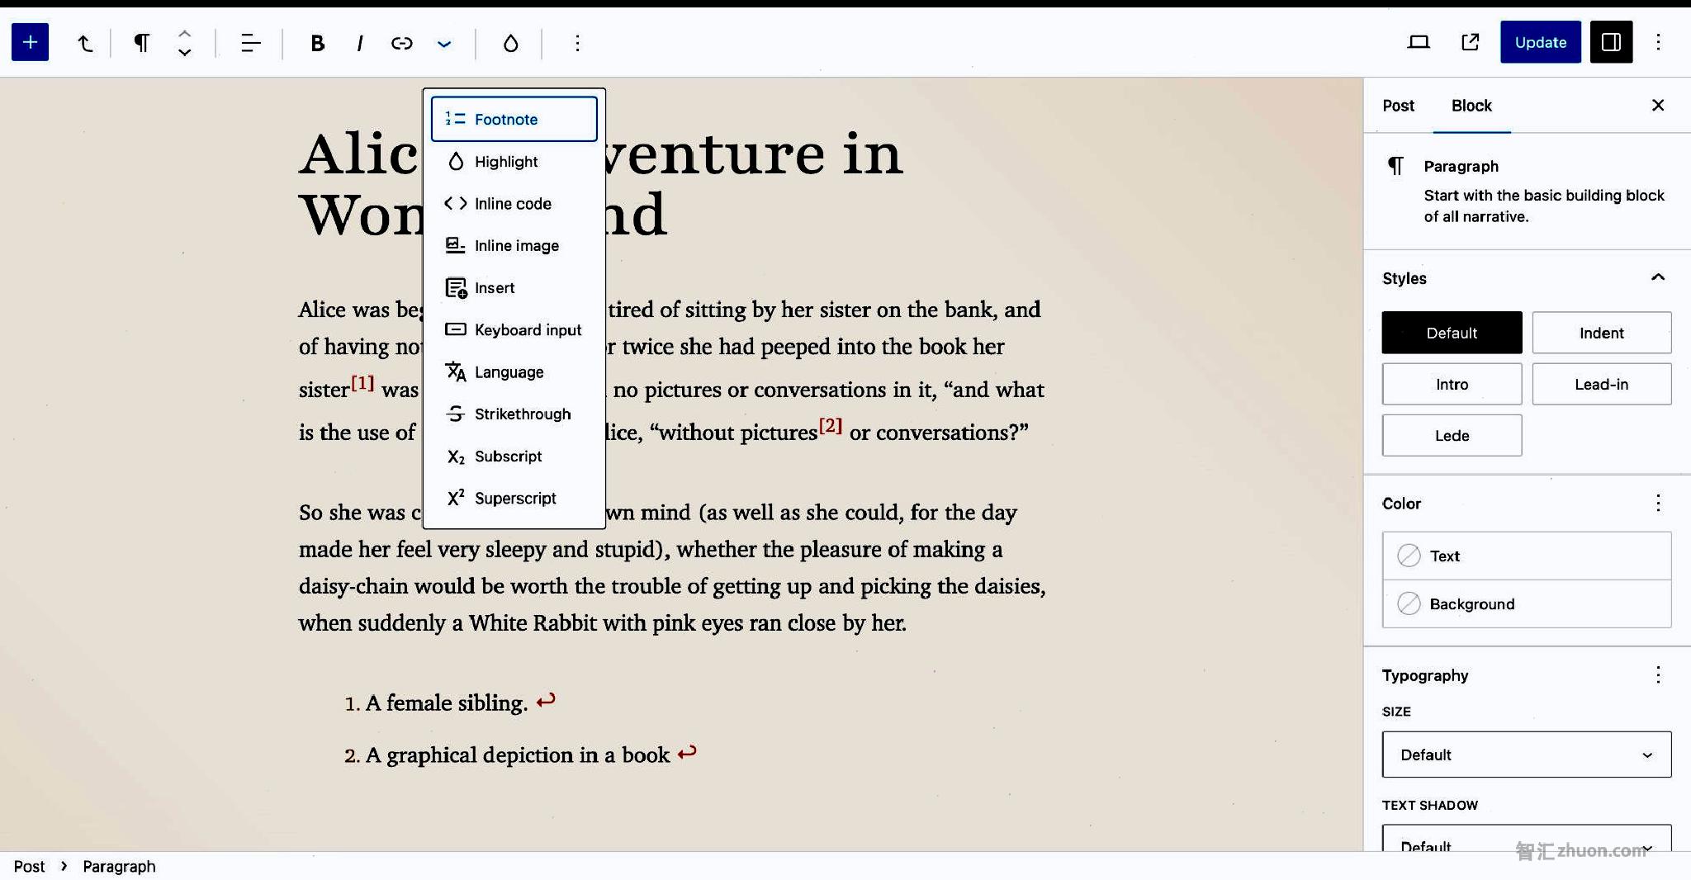This screenshot has width=1691, height=880.
Task: Switch to the Block tab
Action: coord(1471,106)
